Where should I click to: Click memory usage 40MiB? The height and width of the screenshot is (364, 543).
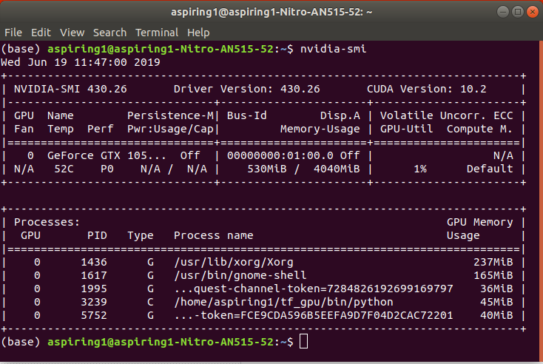click(496, 315)
